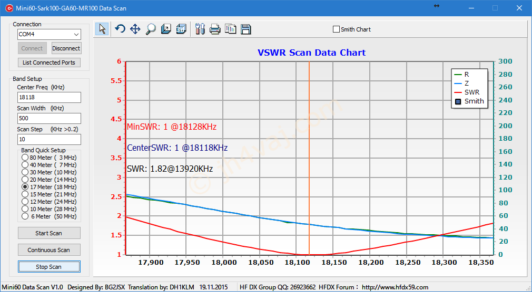Click the VSWR Scan Data Chart title

tap(311, 53)
